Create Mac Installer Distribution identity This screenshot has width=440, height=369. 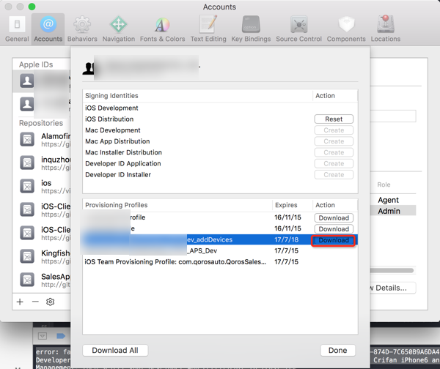334,152
